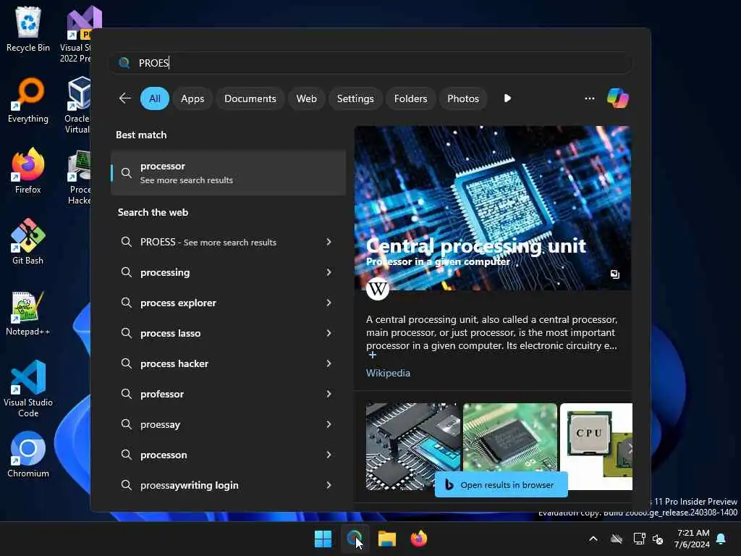Screen dimensions: 741x556
Task: Click the search text field with PROES
Action: 371,63
